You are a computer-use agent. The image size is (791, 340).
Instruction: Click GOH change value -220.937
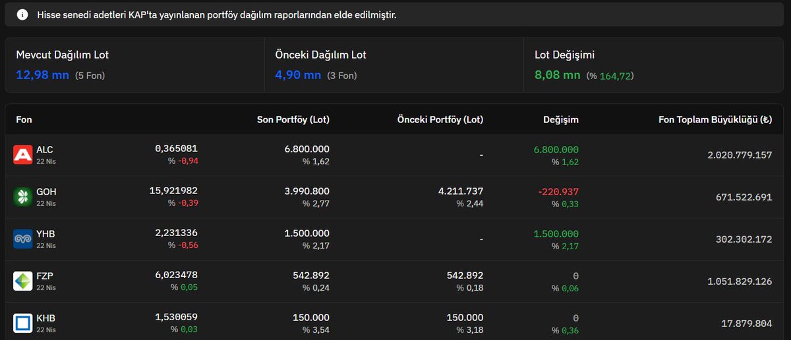(558, 191)
